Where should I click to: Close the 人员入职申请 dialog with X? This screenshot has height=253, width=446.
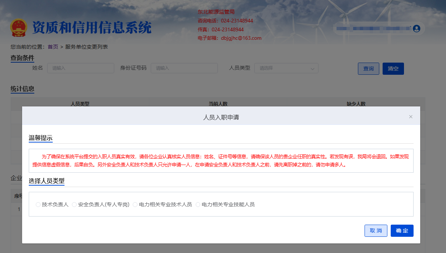[411, 117]
